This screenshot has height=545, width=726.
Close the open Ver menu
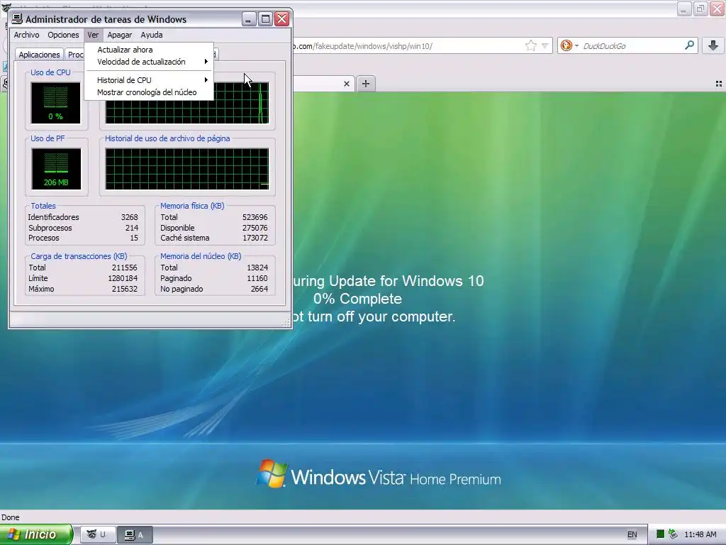[x=93, y=35]
